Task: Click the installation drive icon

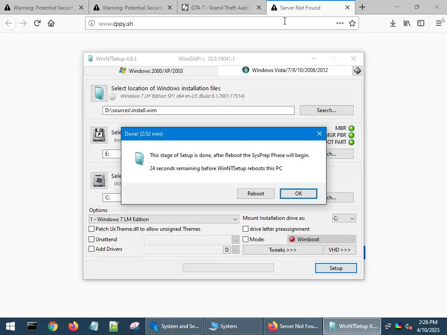Action: [99, 180]
